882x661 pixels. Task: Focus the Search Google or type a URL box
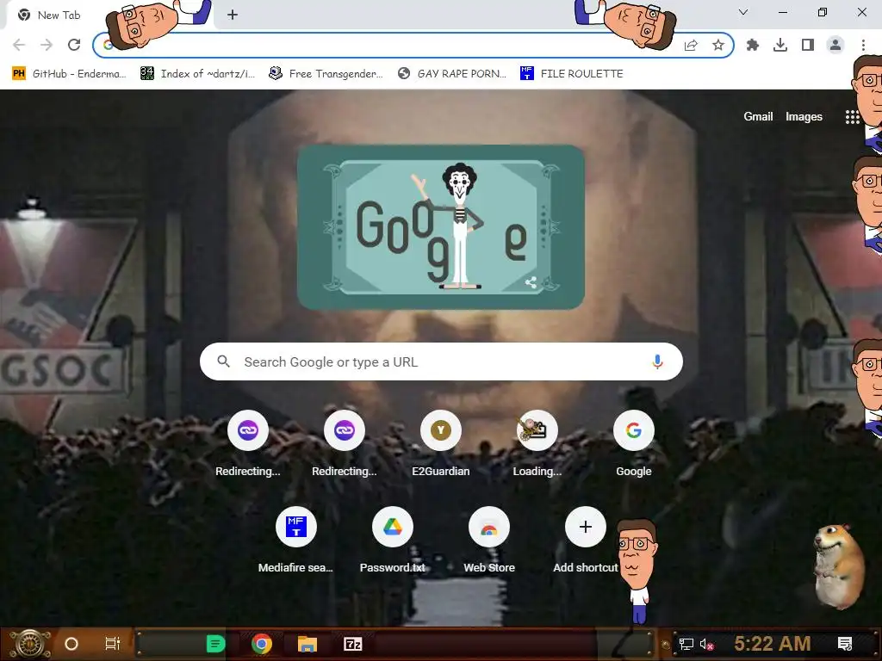tap(441, 361)
